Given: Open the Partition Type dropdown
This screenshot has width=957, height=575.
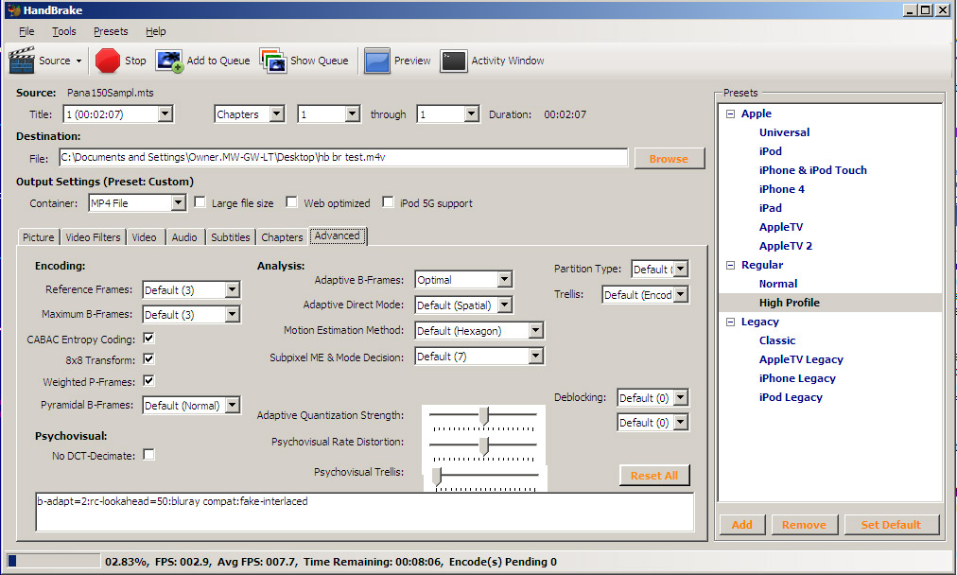Looking at the screenshot, I should pos(660,269).
